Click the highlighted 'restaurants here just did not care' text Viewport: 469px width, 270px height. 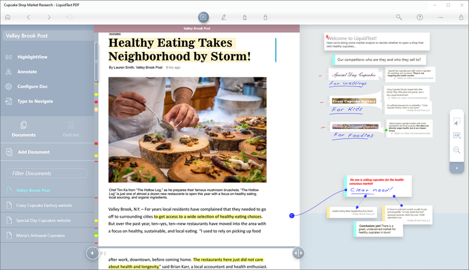click(228, 260)
